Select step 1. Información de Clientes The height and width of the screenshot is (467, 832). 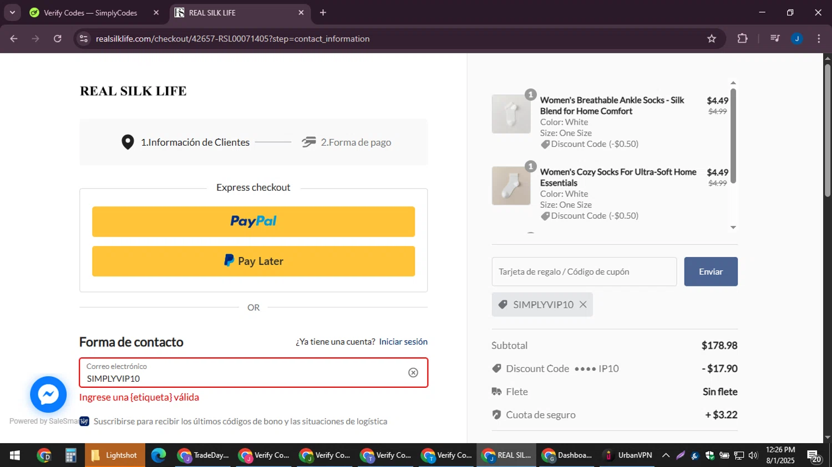pos(186,142)
